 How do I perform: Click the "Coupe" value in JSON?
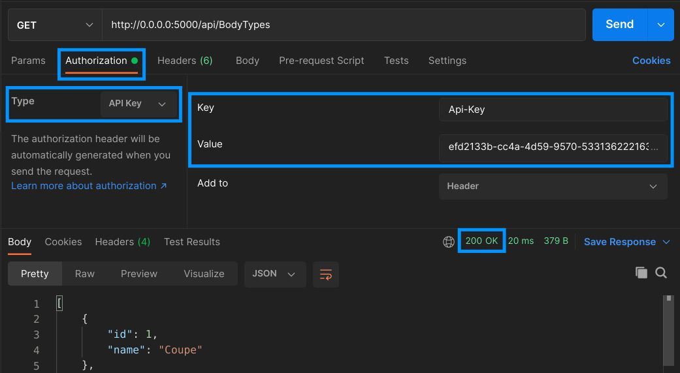click(180, 350)
